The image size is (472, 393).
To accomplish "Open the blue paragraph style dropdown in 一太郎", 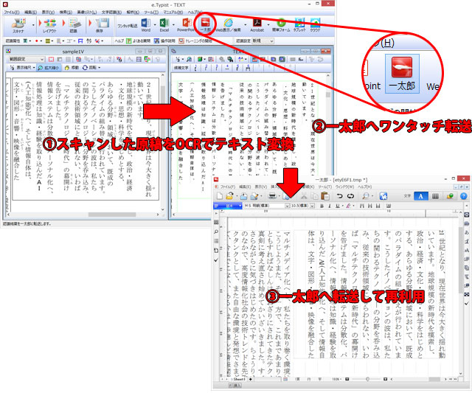I will [x=228, y=206].
